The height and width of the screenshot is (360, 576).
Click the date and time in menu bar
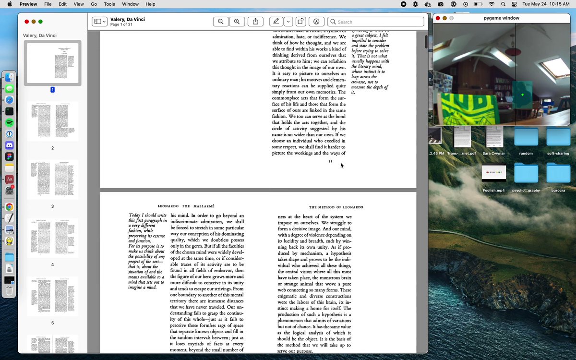pyautogui.click(x=547, y=4)
